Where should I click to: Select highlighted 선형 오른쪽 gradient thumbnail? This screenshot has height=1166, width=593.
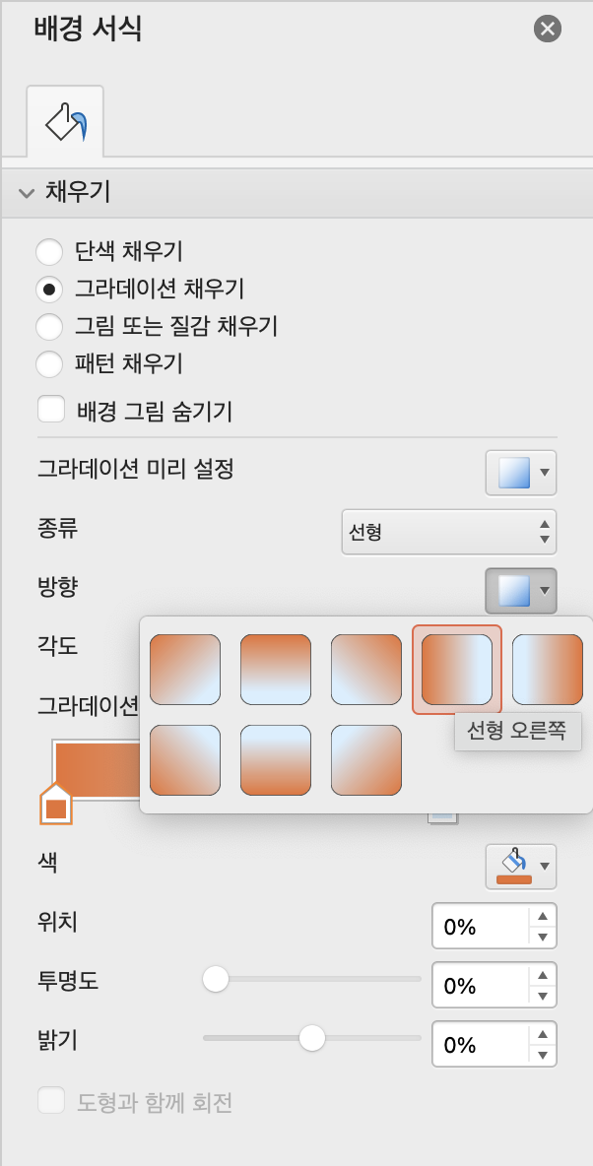457,670
